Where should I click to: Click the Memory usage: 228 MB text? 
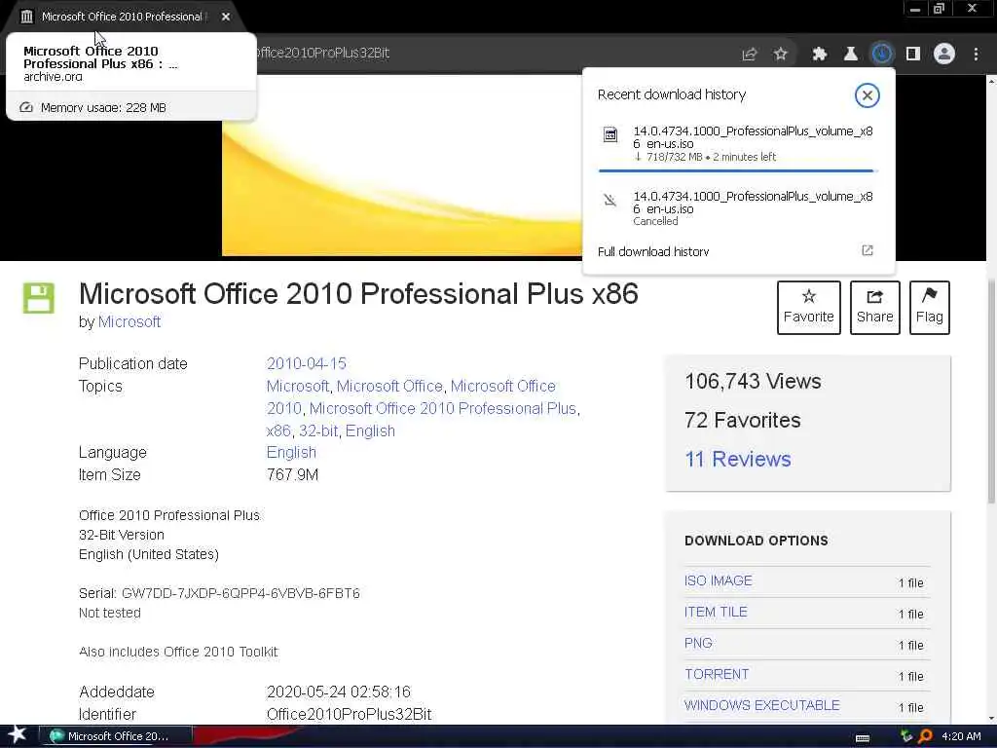point(103,107)
